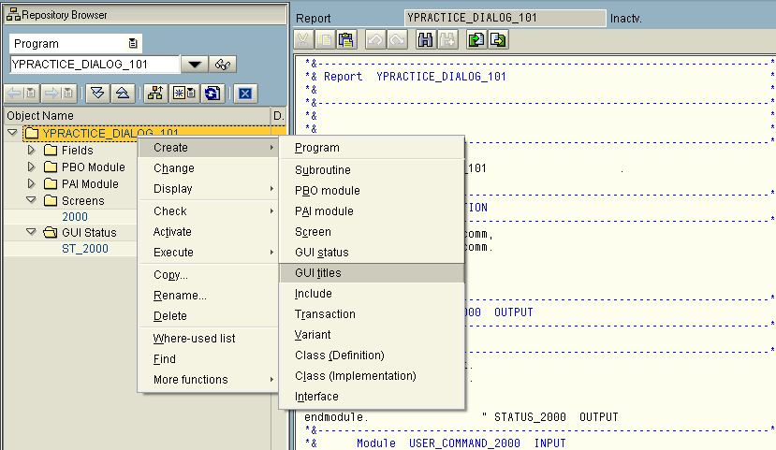Close the Repository Browser with X icon
776x450 pixels.
(245, 93)
